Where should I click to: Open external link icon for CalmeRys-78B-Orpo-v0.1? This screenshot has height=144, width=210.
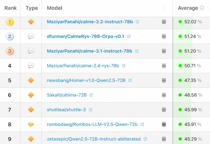click(x=129, y=36)
